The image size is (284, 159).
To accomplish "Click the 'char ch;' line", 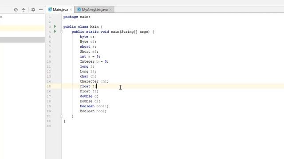I will (x=88, y=76).
